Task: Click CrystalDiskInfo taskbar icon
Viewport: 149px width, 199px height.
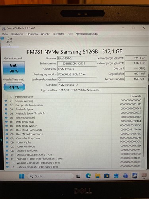Action: 135,176
